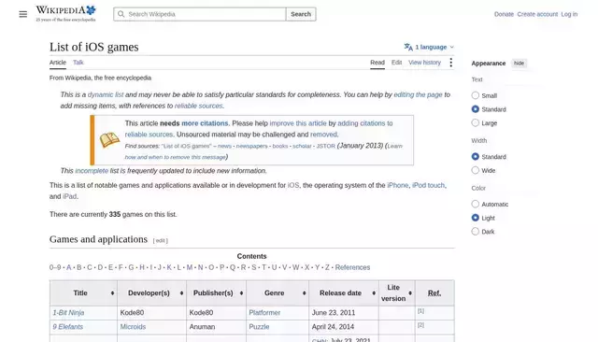
Task: Click the Log in link
Action: coord(569,14)
